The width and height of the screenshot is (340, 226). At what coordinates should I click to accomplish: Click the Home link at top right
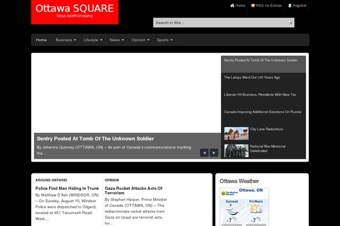tap(240, 6)
